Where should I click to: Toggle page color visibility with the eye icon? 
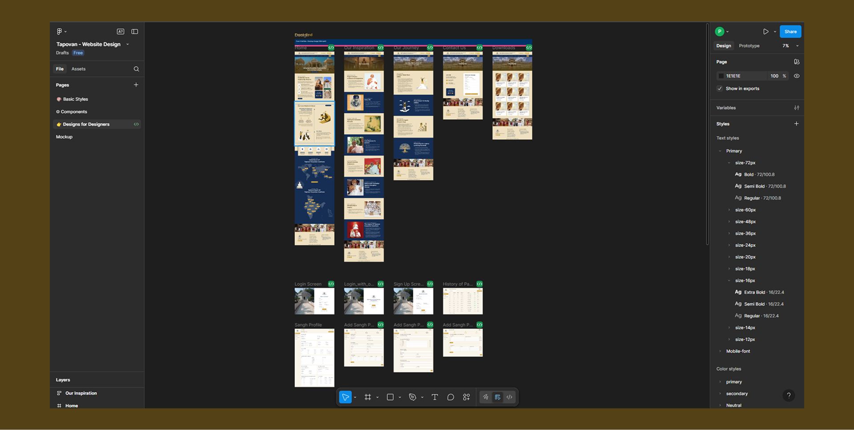tap(796, 76)
